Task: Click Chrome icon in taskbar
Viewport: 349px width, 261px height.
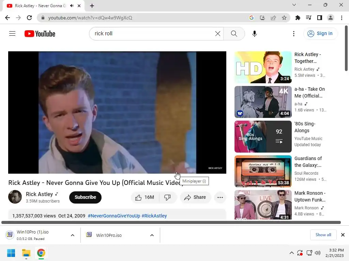Action: click(41, 253)
